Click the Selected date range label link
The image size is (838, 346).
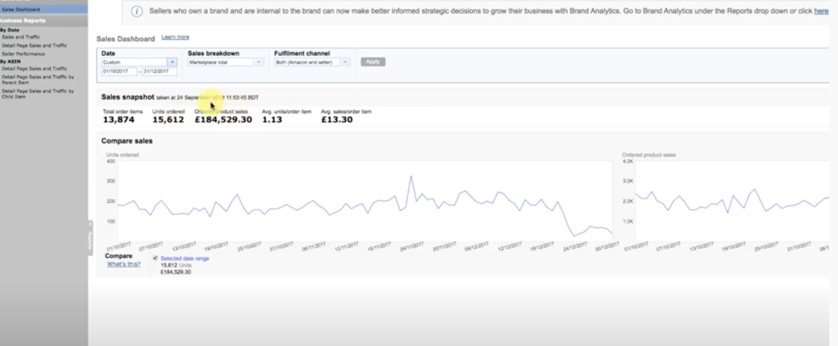pyautogui.click(x=185, y=258)
